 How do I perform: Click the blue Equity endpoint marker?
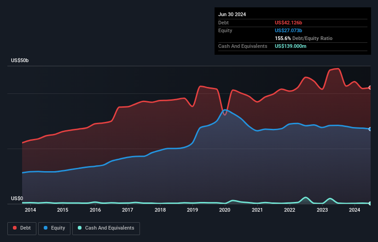pyautogui.click(x=370, y=129)
